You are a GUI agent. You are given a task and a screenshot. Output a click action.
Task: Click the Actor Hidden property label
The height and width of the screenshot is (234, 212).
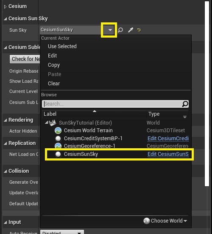[23, 131]
